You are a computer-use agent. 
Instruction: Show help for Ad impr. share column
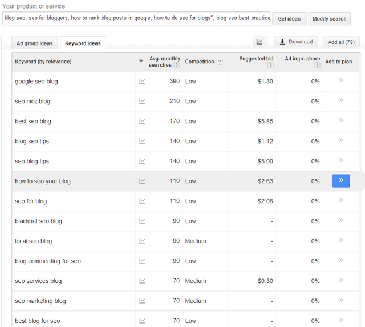tap(317, 65)
